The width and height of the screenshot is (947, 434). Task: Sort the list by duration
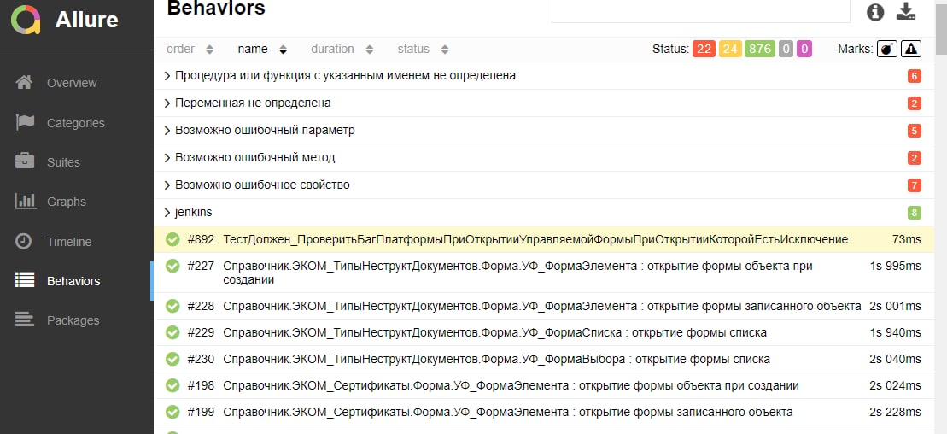click(x=342, y=49)
